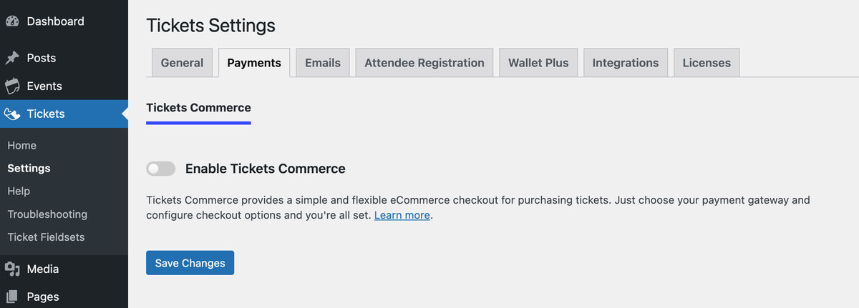Click the Events calendar icon
The image size is (859, 308).
11,86
